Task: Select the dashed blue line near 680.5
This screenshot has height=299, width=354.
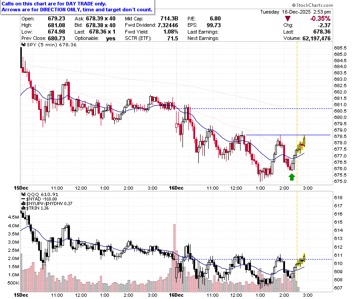Action: [254, 109]
